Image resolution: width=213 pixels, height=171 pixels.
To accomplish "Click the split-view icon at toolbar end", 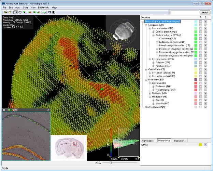I will coord(54,12).
